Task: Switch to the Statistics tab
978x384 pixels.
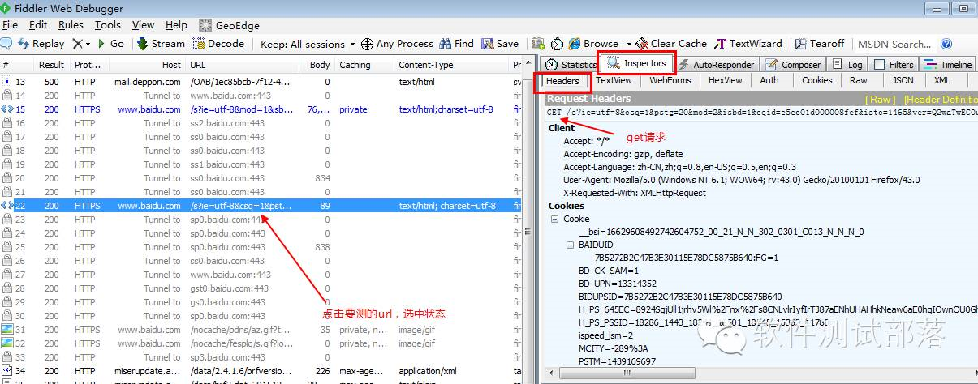Action: (571, 65)
